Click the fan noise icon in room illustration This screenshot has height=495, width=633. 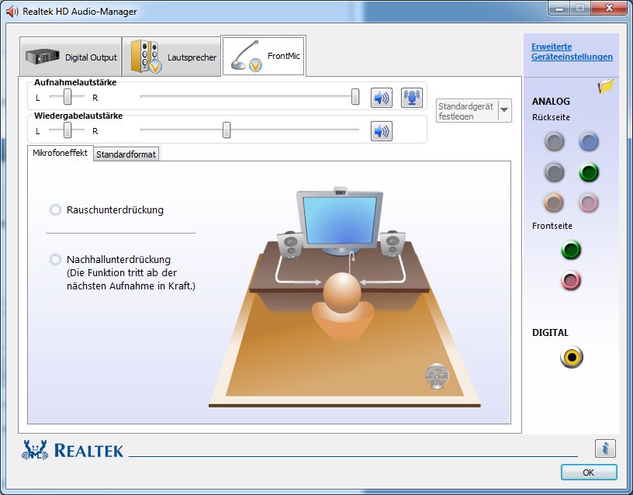(x=437, y=376)
